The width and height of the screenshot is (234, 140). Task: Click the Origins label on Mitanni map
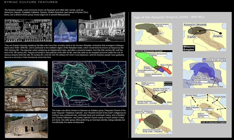click(218, 36)
